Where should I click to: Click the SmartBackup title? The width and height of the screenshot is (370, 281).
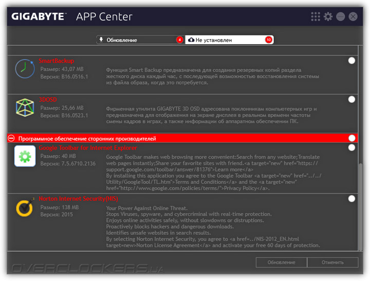[x=57, y=61]
